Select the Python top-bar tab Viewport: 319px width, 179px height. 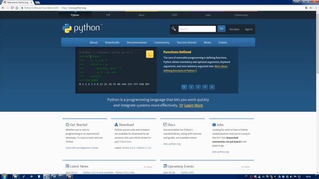[x=75, y=15]
